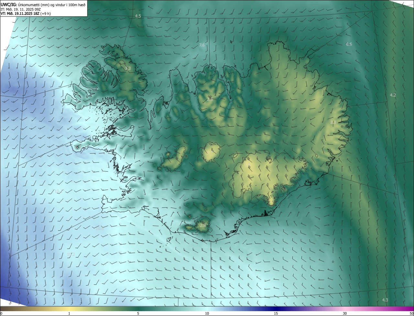Click the 15 tick on the color scale
Screen dimensions: 414x316
pyautogui.click(x=276, y=313)
